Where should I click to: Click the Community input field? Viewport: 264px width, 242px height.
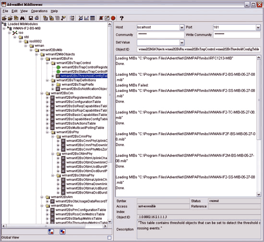pyautogui.click(x=160, y=35)
